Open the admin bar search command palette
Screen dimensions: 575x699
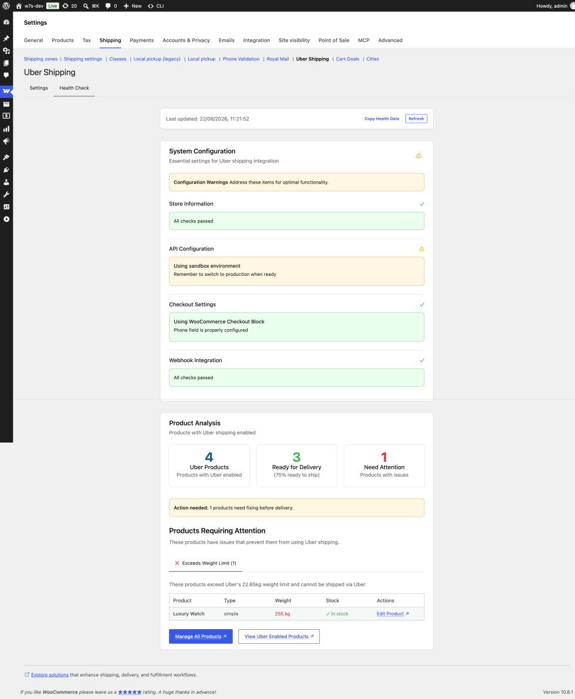[x=91, y=6]
